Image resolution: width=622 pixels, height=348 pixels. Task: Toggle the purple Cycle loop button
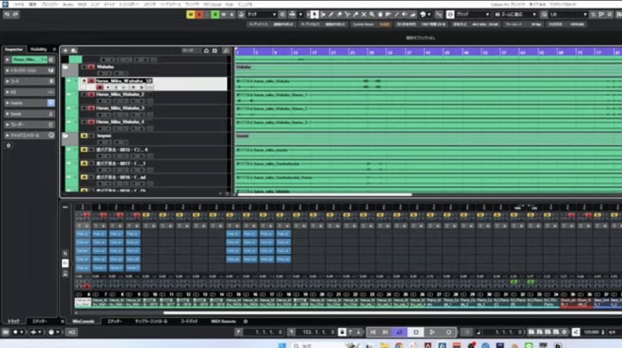[399, 332]
